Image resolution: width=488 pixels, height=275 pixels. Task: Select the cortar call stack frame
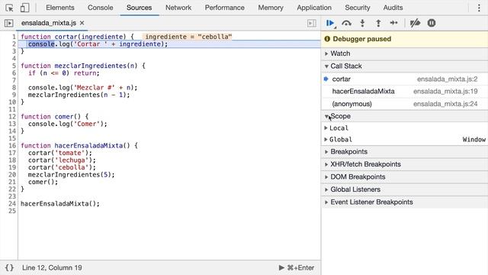click(404, 79)
